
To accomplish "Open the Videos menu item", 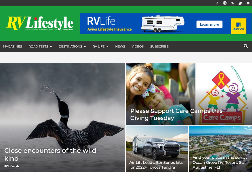I will [137, 46].
